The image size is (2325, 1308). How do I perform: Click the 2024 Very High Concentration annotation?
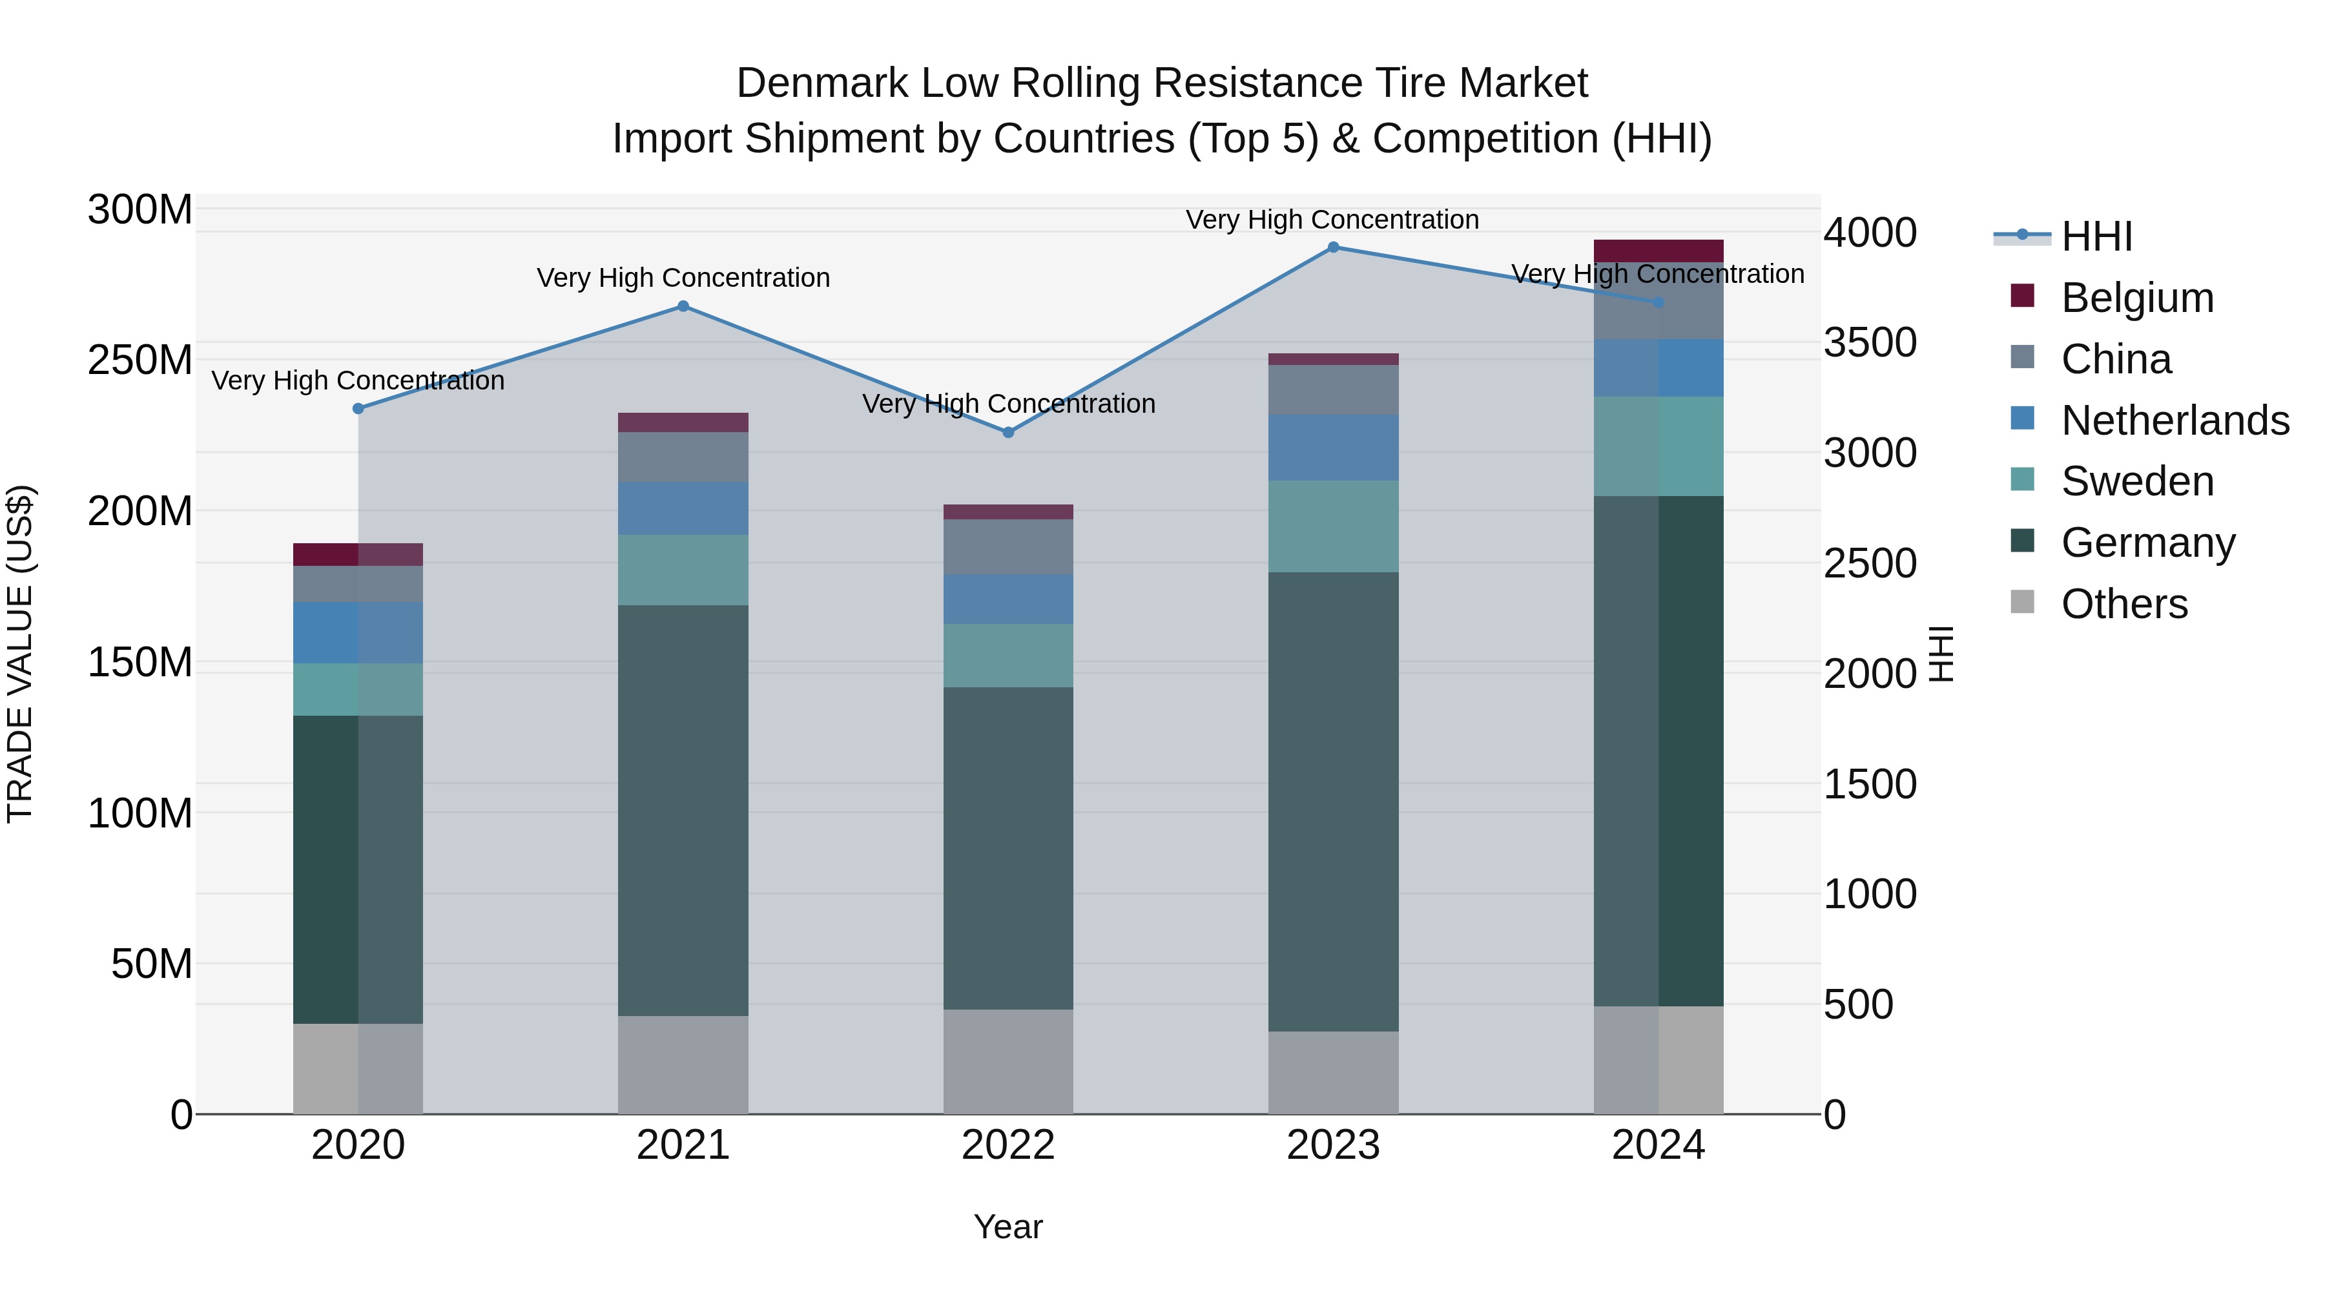click(1658, 273)
